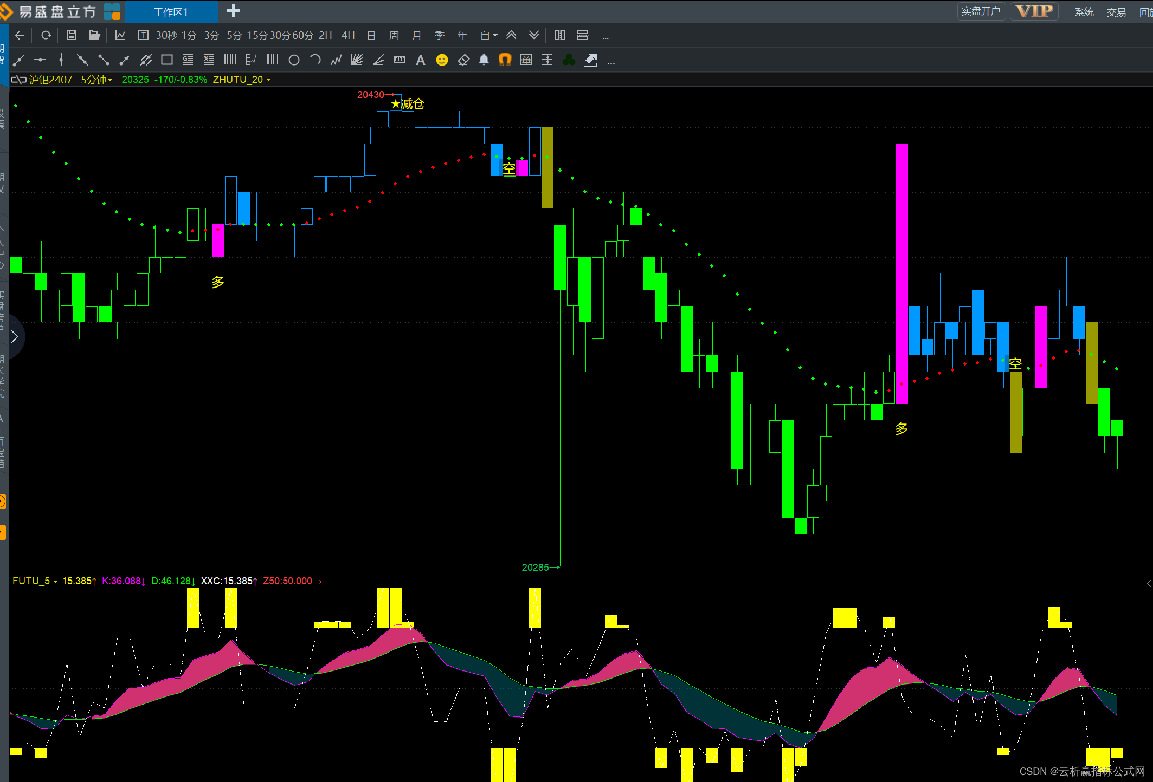Toggle the orange magnet snap icon

tap(505, 60)
